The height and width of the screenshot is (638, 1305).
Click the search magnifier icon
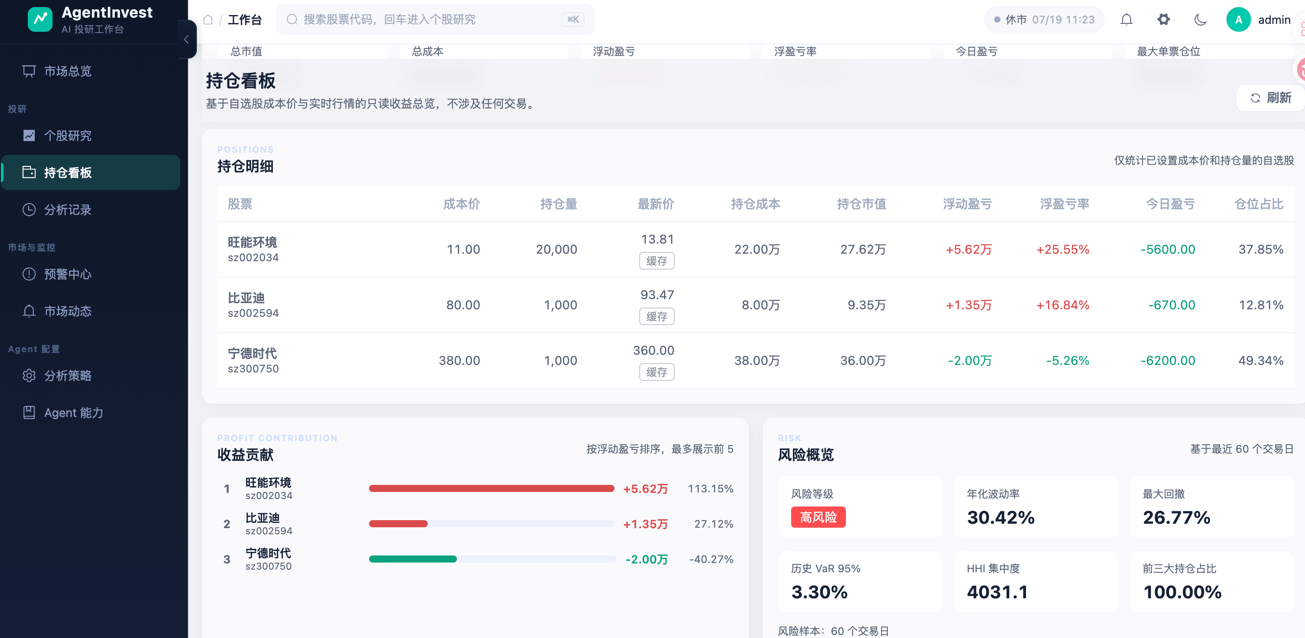(292, 20)
